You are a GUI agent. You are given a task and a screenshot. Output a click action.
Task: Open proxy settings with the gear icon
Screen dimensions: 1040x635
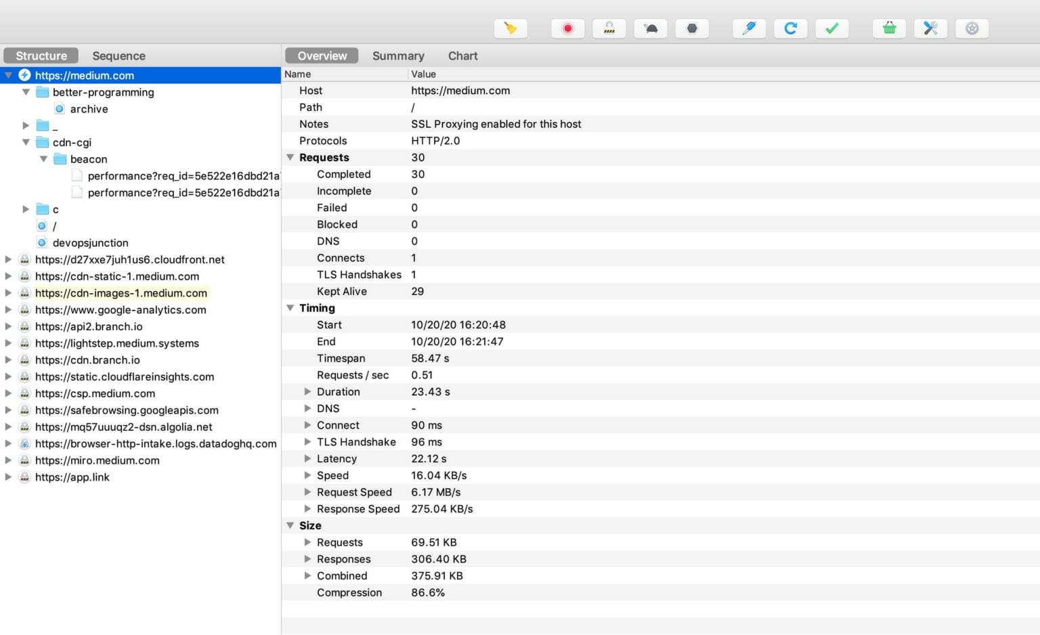[x=972, y=28]
